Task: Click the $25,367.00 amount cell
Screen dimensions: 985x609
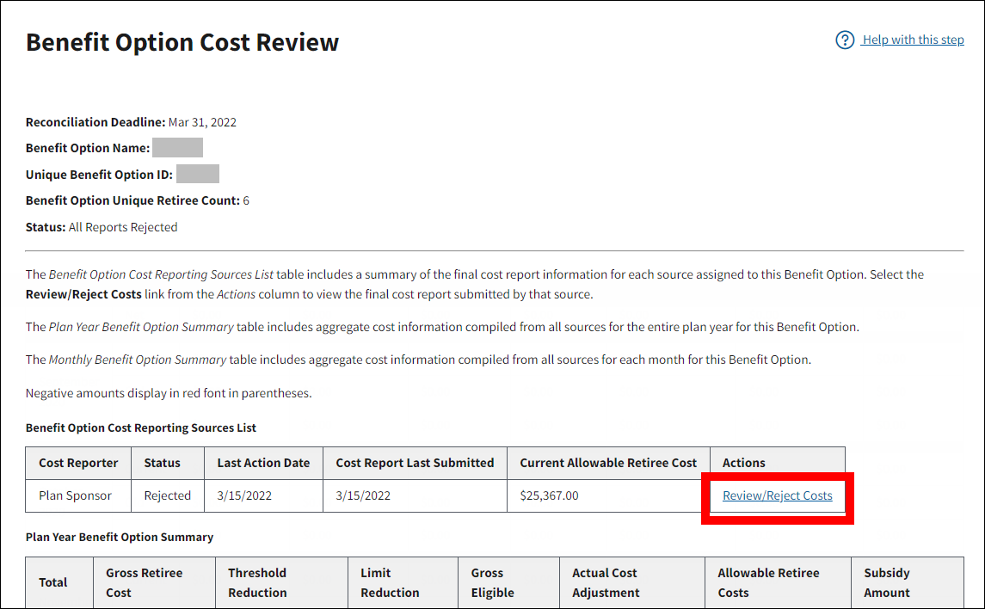Action: tap(549, 495)
